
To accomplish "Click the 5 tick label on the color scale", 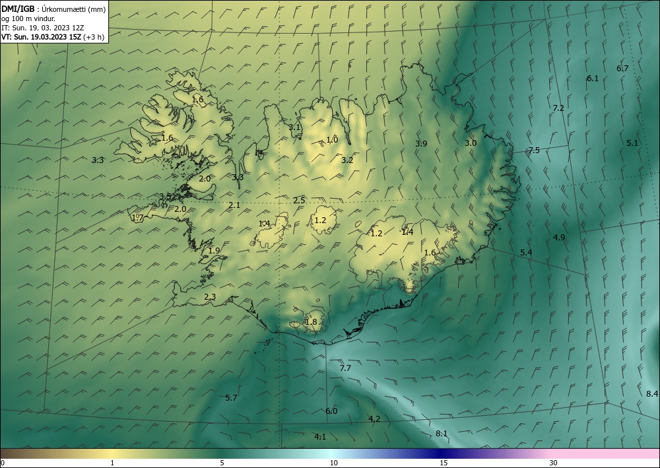I will pos(222,463).
